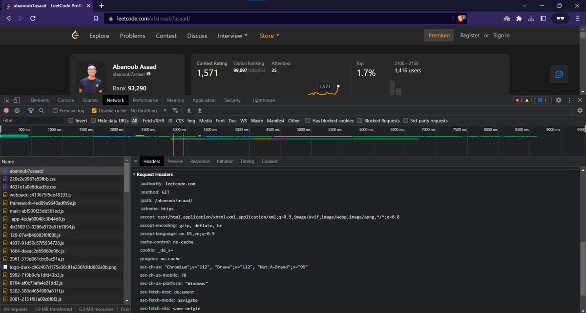Click the blue chat feedback smiley button
Viewport: 586px width, 313px height.
(x=559, y=74)
